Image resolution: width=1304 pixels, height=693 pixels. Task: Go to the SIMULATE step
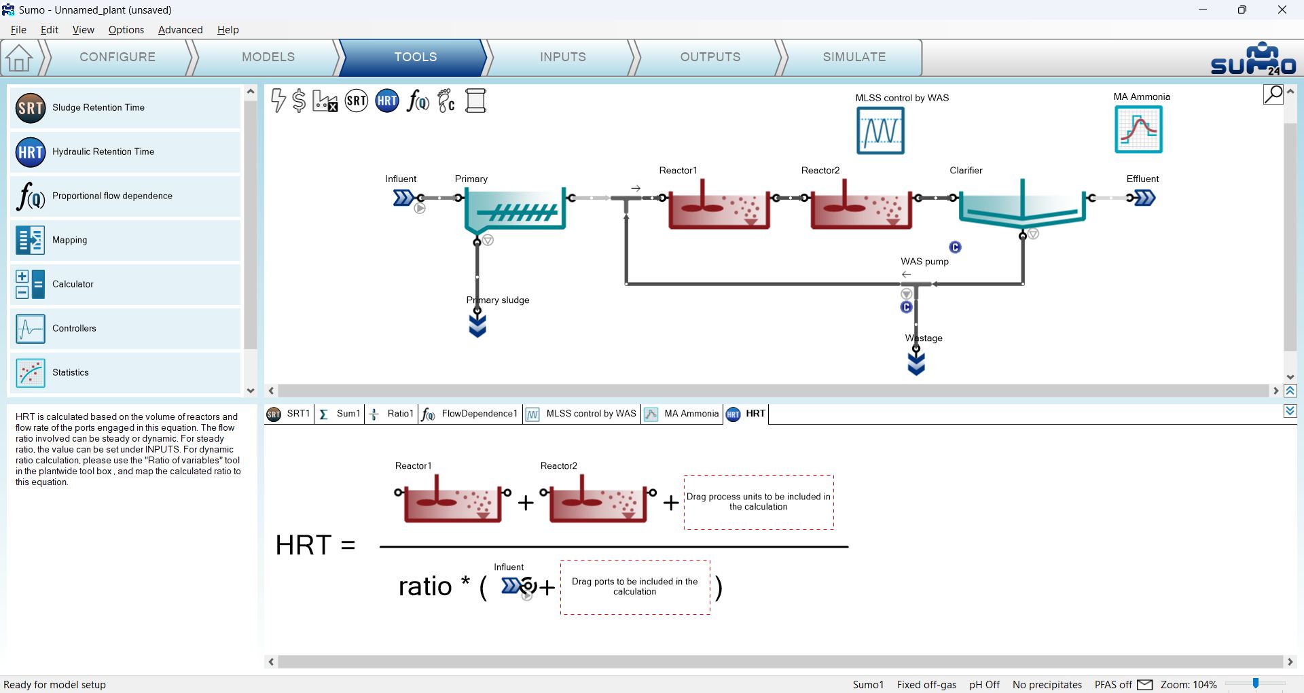(x=854, y=57)
